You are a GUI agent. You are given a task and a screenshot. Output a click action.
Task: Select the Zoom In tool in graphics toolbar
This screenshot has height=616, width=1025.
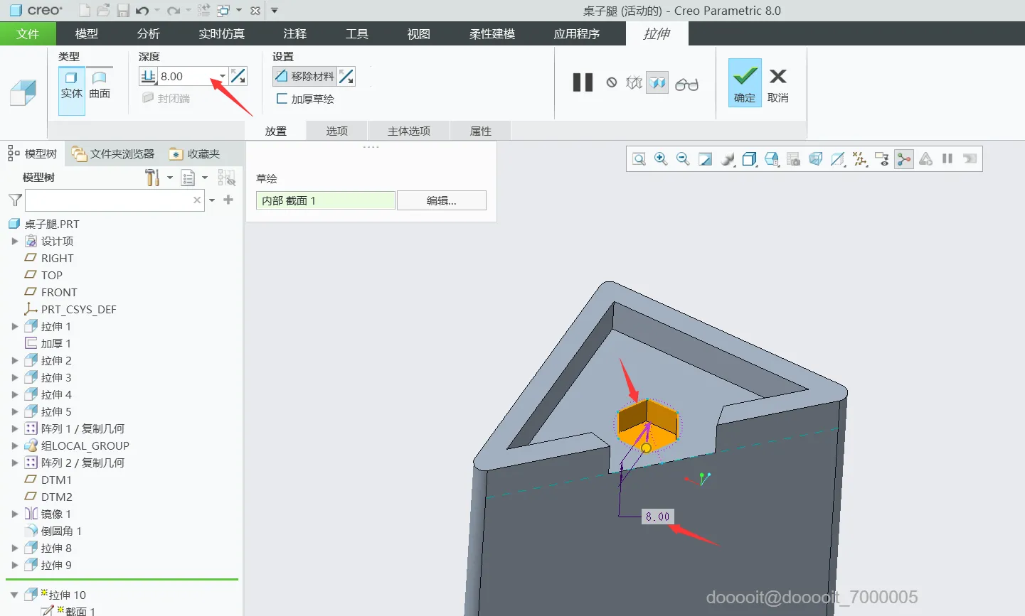point(660,158)
